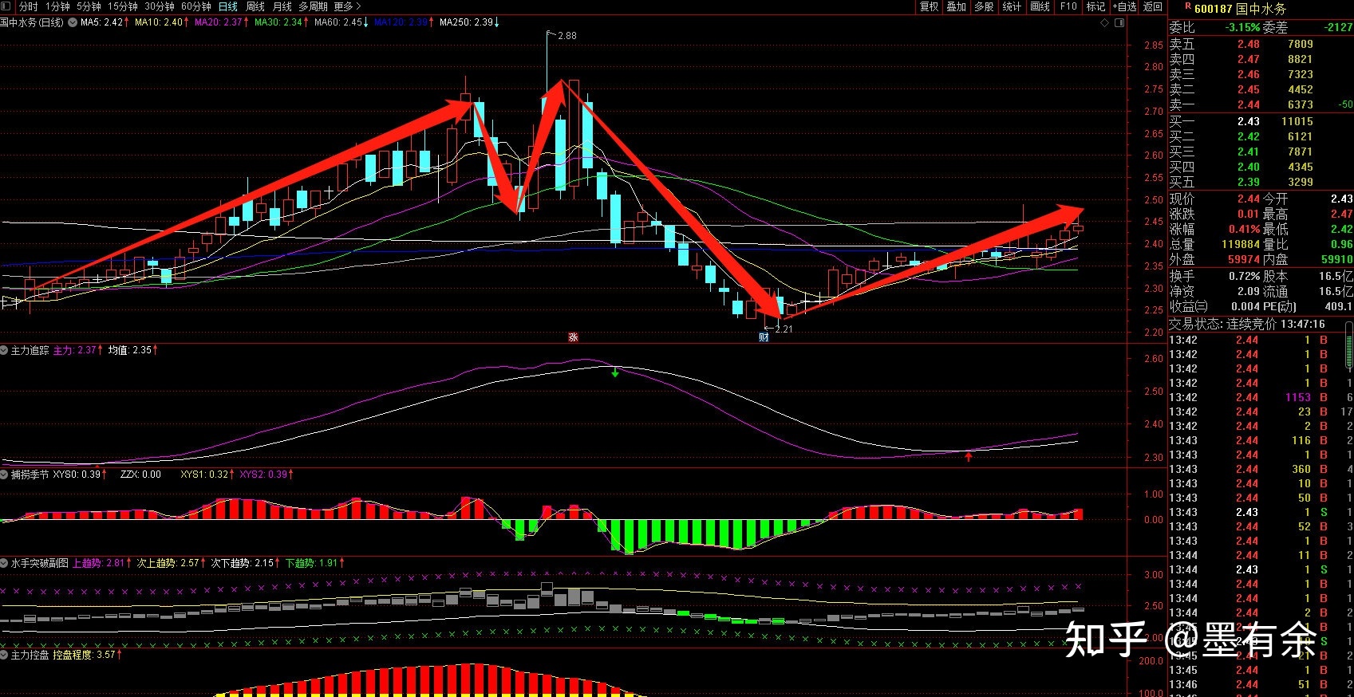This screenshot has height=697, width=1354.
Task: Toggle 复权 price adjustment
Action: [929, 6]
